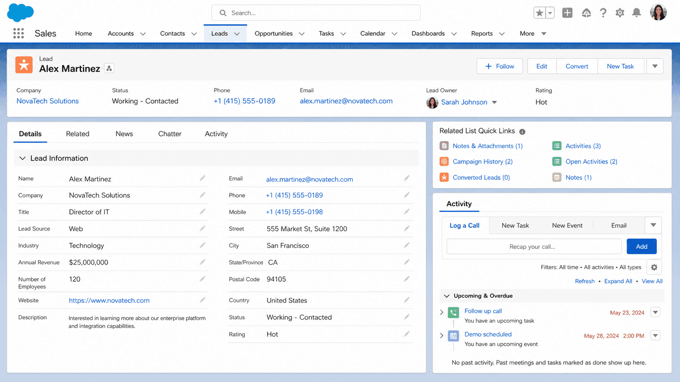Screen dimensions: 680x382
Task: Click the help question mark icon
Action: [x=603, y=13]
